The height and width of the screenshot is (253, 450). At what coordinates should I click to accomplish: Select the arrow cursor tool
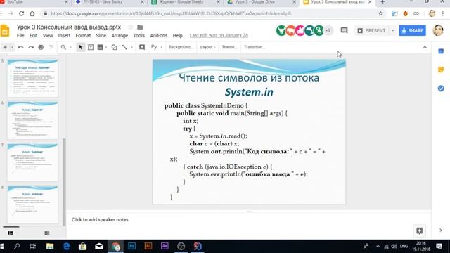[x=81, y=47]
